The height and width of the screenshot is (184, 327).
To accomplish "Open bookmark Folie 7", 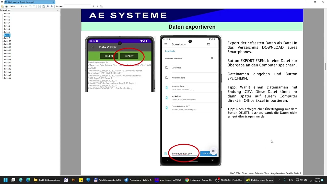I will (x=7, y=32).
